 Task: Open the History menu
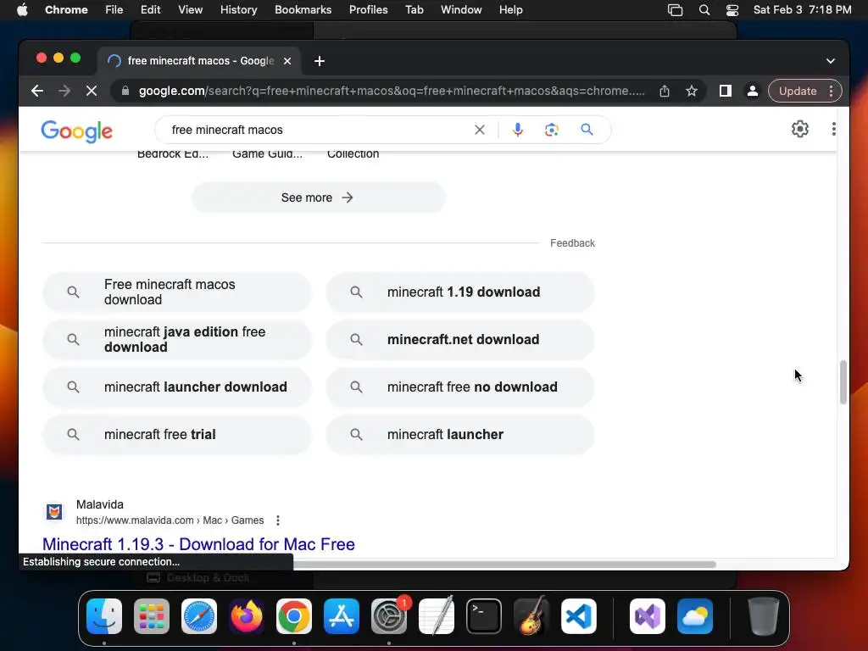tap(238, 10)
